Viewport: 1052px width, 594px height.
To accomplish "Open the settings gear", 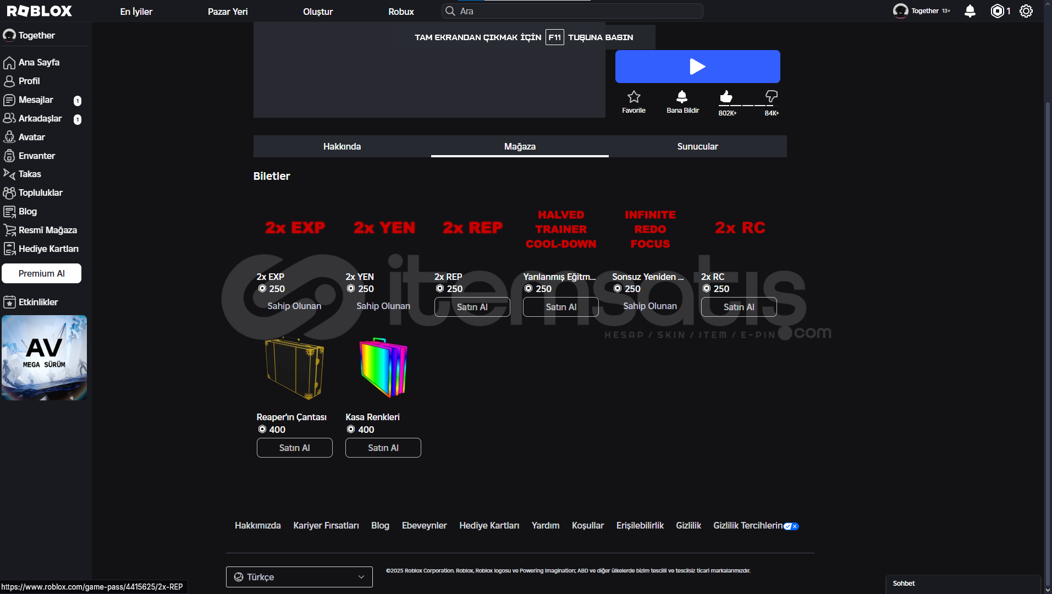I will 1026,11.
